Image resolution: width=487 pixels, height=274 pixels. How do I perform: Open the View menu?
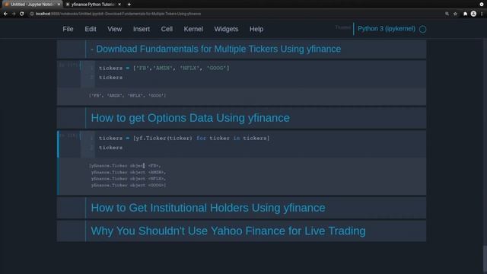115,29
